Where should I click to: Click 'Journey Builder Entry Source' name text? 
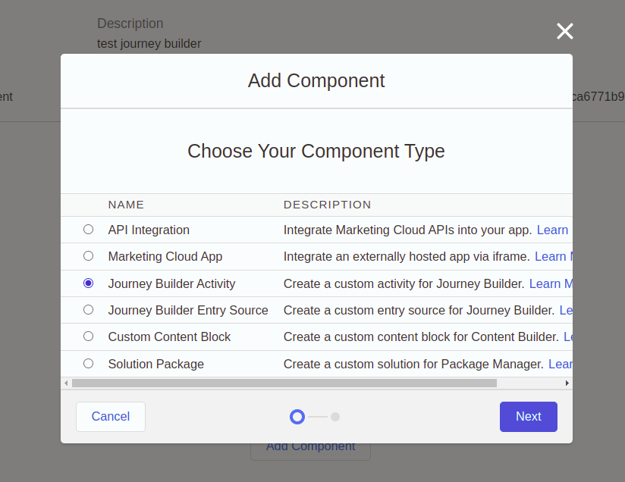pyautogui.click(x=188, y=310)
